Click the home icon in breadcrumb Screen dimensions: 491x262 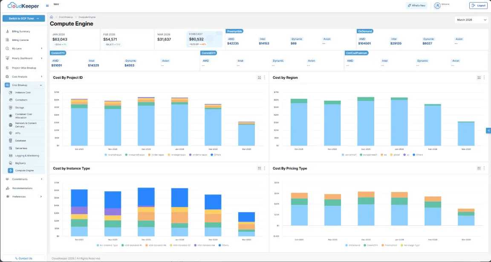pos(52,17)
